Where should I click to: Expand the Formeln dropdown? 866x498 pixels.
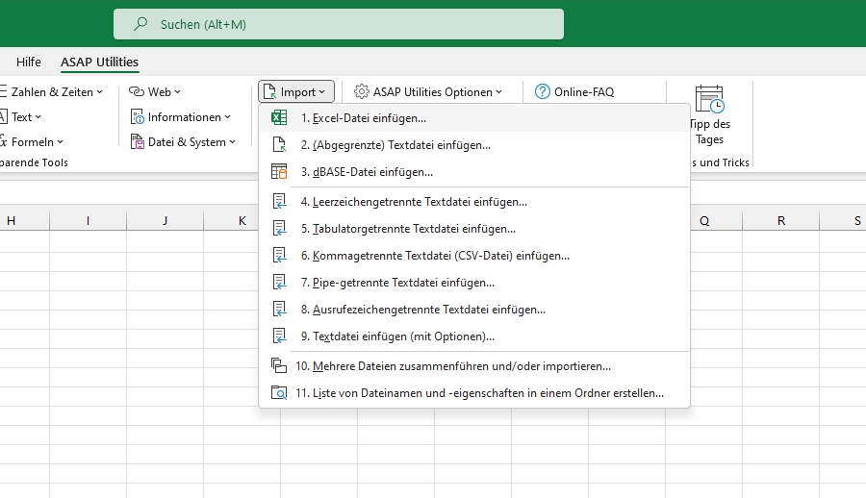pos(61,142)
